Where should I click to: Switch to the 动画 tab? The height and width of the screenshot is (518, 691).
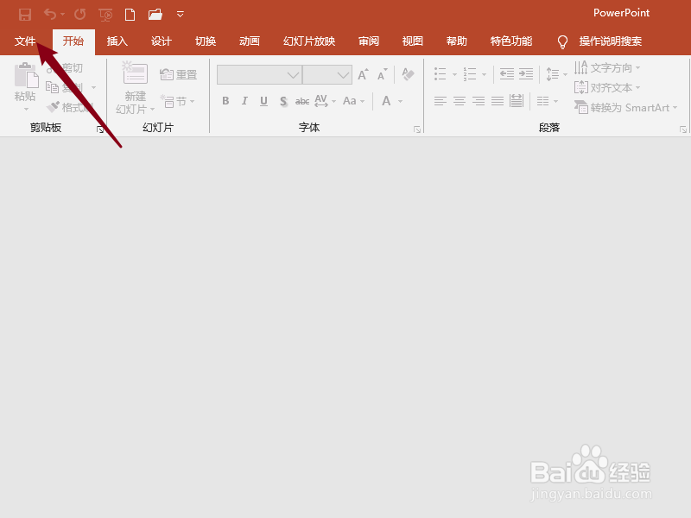coord(250,41)
